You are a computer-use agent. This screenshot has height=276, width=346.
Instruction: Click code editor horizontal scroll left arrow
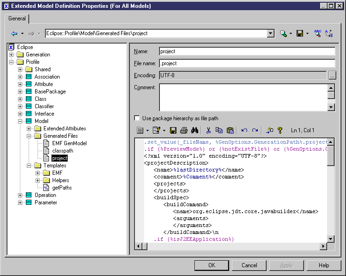pyautogui.click(x=139, y=246)
